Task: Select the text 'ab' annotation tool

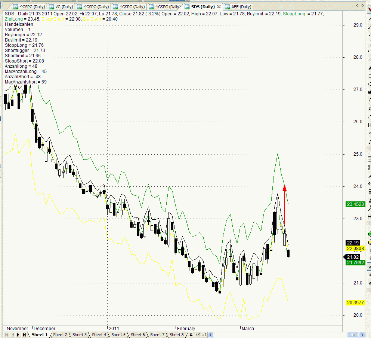Action: coord(370,92)
